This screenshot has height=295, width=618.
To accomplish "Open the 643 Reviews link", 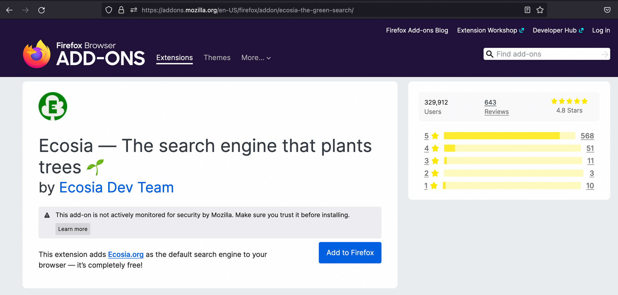I will tap(497, 107).
